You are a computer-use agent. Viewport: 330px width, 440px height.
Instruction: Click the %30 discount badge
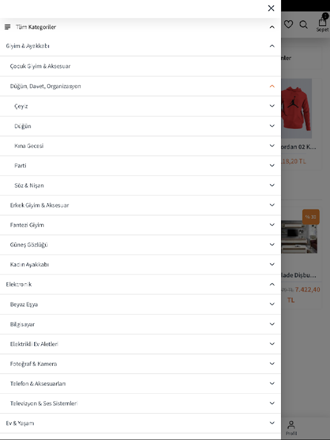tap(311, 217)
